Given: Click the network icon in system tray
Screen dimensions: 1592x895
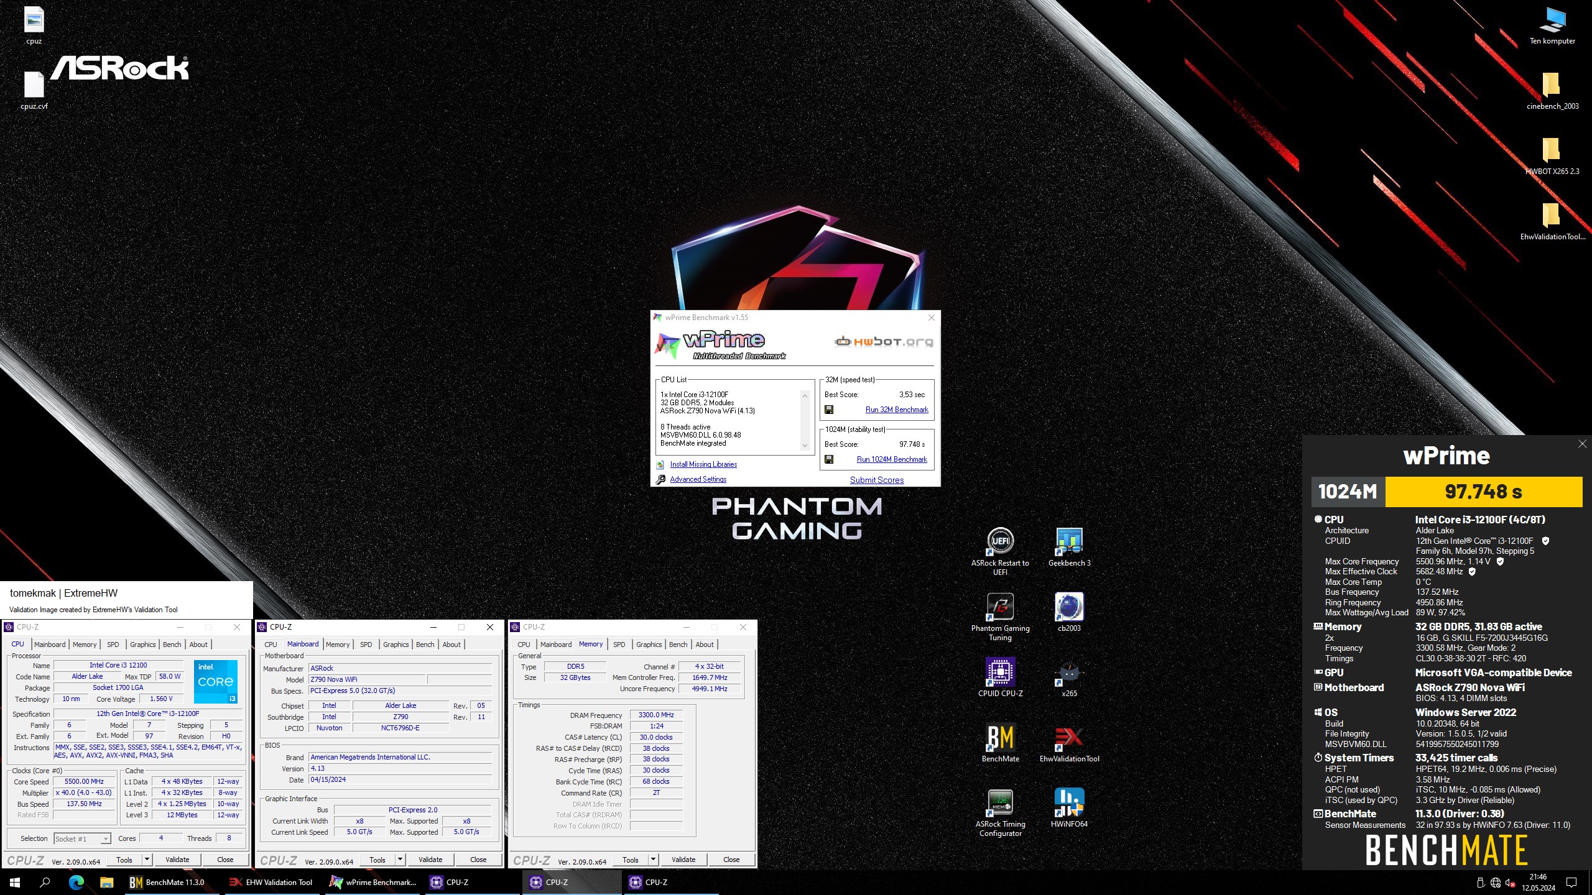Looking at the screenshot, I should pos(1496,883).
